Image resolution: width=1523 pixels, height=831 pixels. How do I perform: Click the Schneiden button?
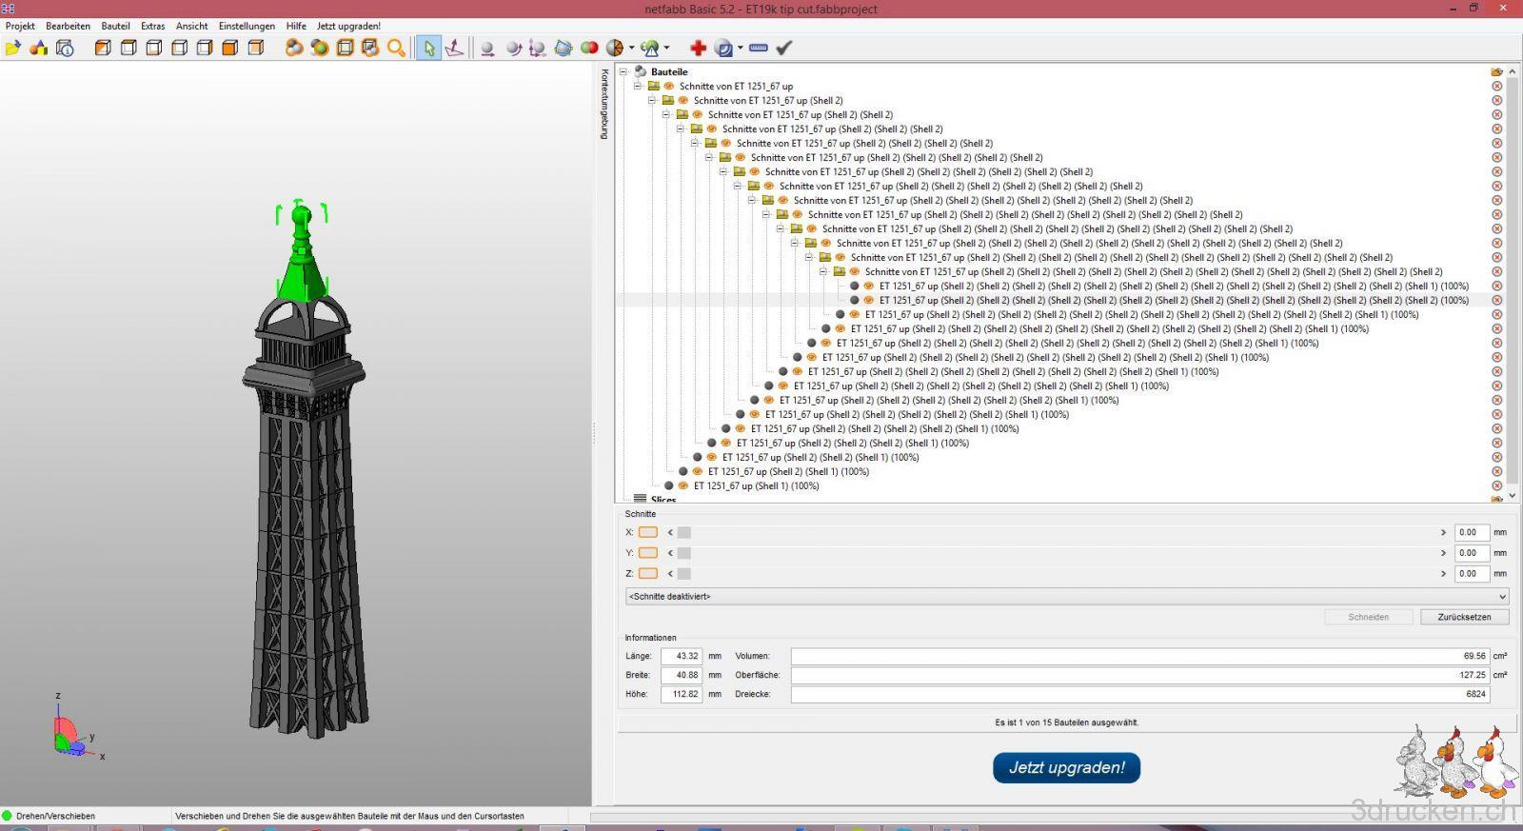1369,617
